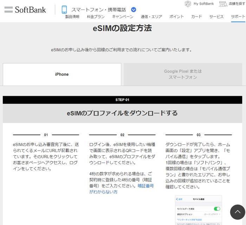Screen dimensions: 246x225
Task: Open the My SoftBank link
Action: 203,4
